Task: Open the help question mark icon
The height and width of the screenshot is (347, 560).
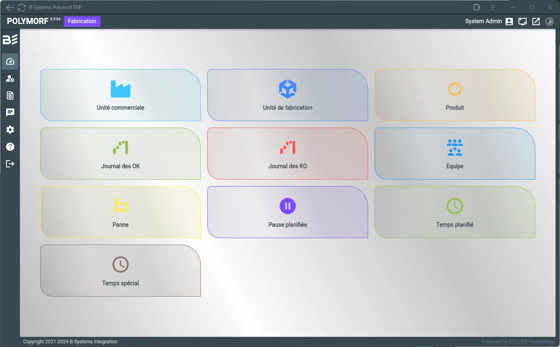Action: tap(10, 147)
